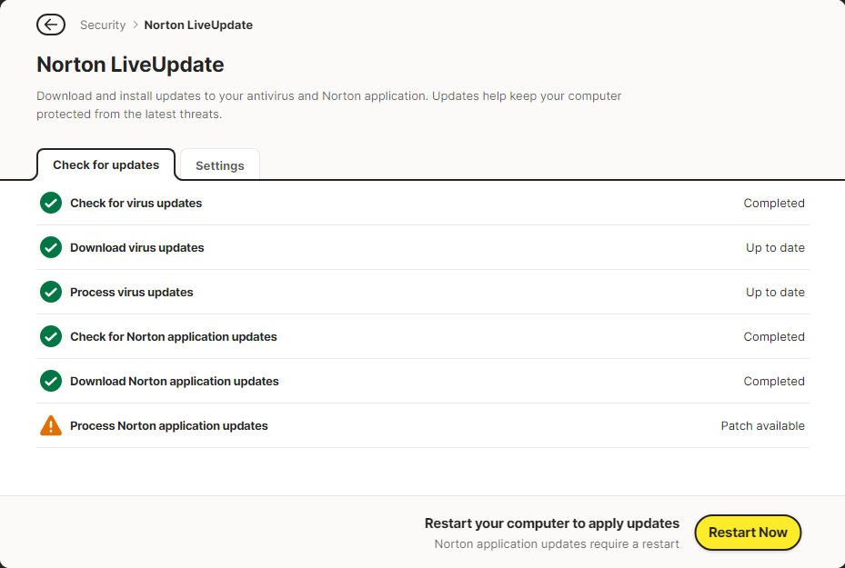This screenshot has width=845, height=568.
Task: Click Norton LiveUpdate breadcrumb text
Action: [198, 25]
